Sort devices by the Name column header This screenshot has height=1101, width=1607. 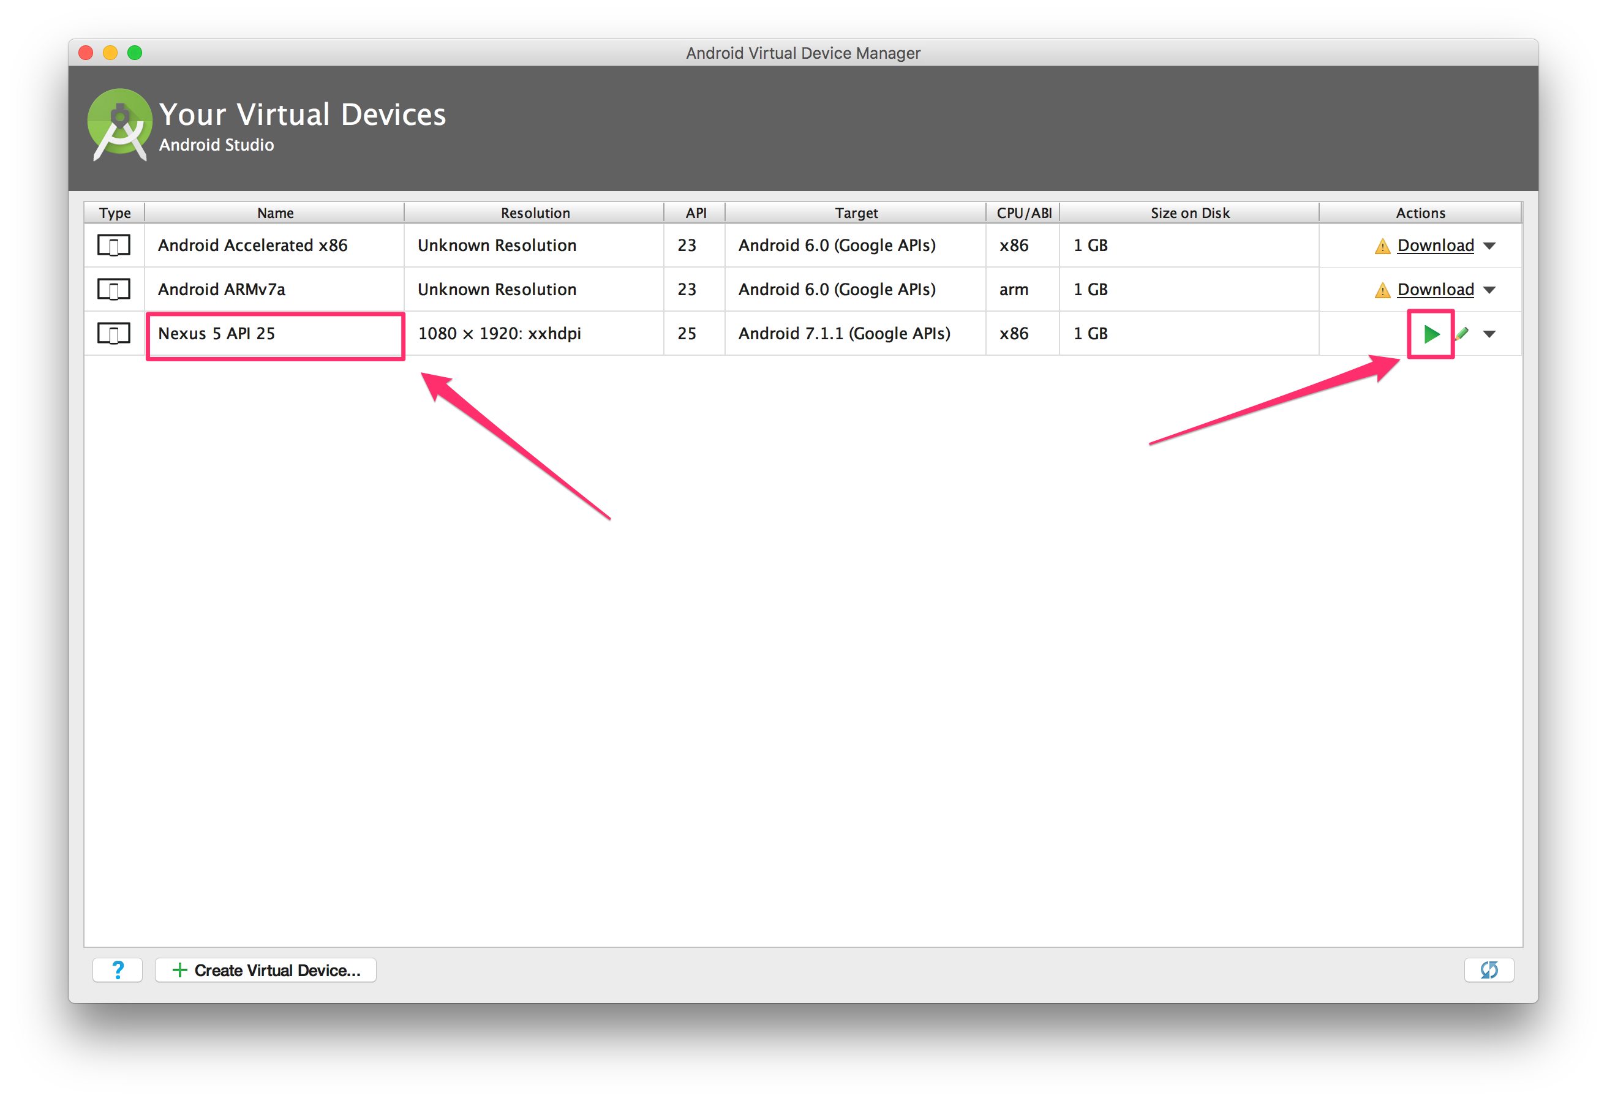pos(274,212)
